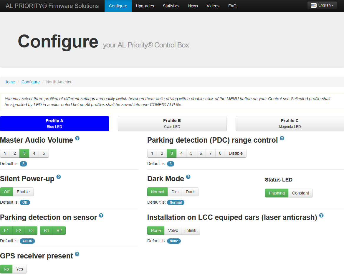The image size is (344, 277).
Task: Switch to Profile B Cyan LED
Action: [x=172, y=123]
